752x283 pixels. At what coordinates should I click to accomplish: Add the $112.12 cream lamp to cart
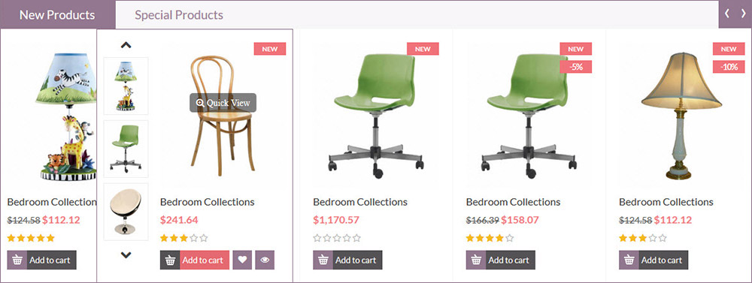coord(653,260)
